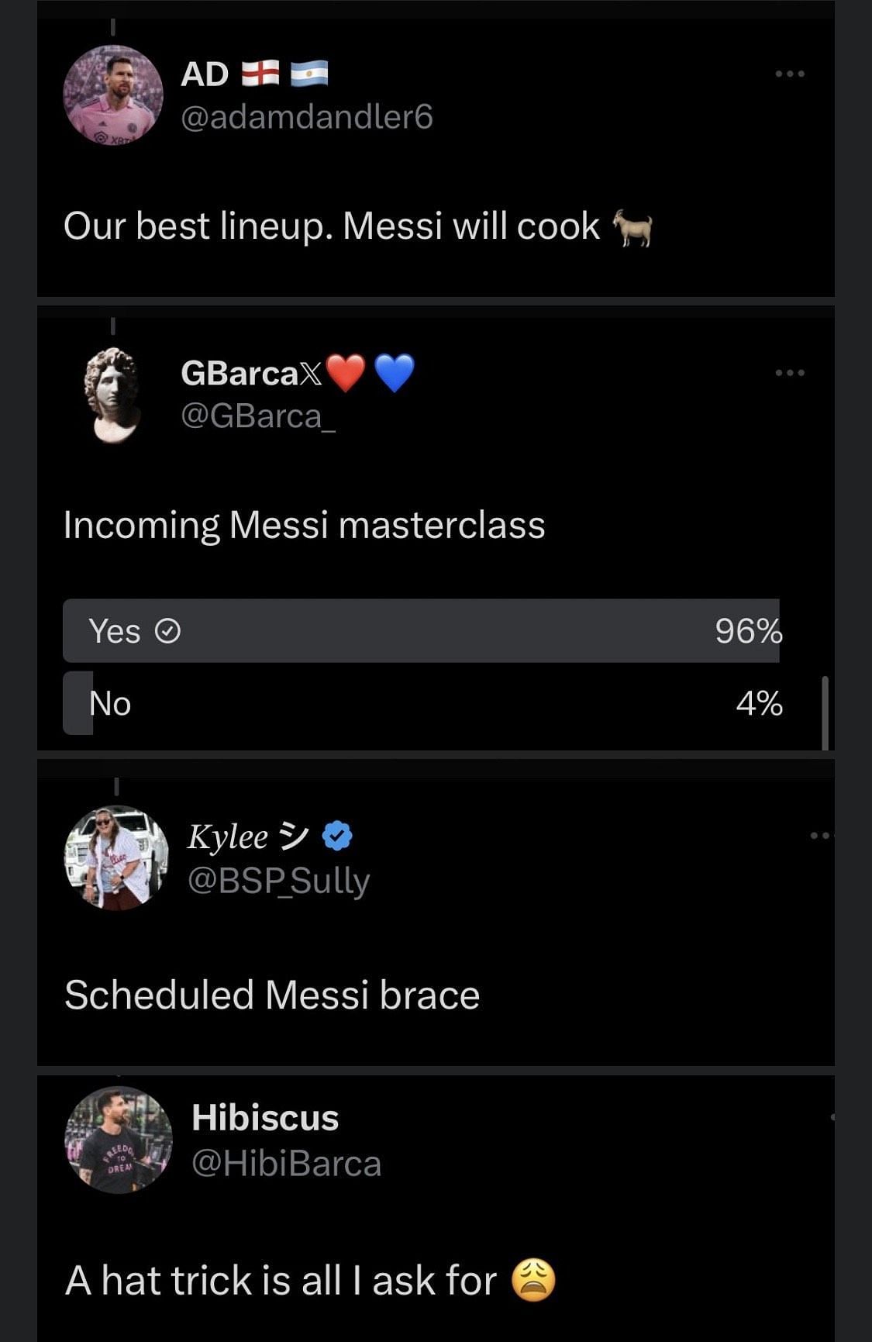Click the @BSP_Sully handle
The height and width of the screenshot is (1342, 872).
[279, 881]
